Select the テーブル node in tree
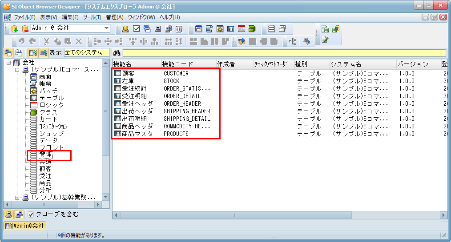 tap(51, 98)
